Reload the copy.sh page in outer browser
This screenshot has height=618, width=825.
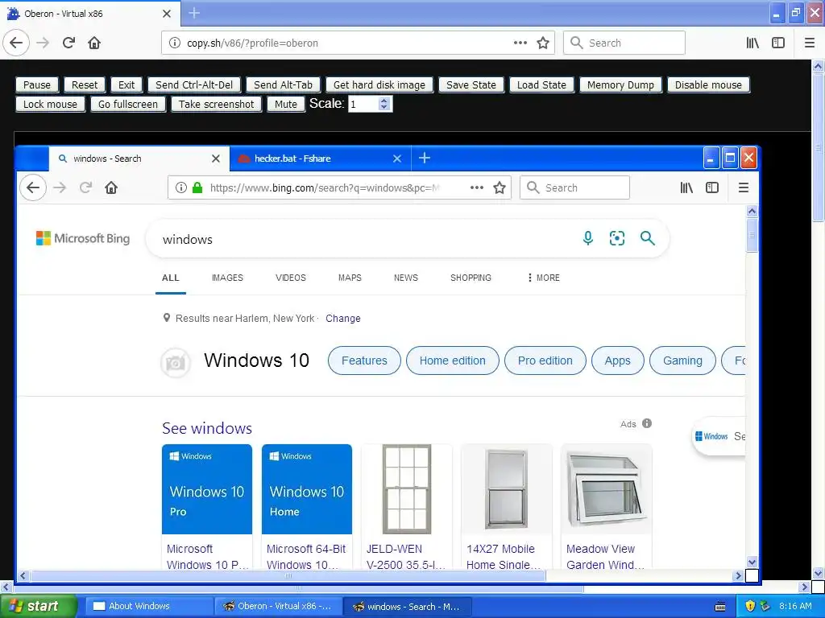[69, 43]
